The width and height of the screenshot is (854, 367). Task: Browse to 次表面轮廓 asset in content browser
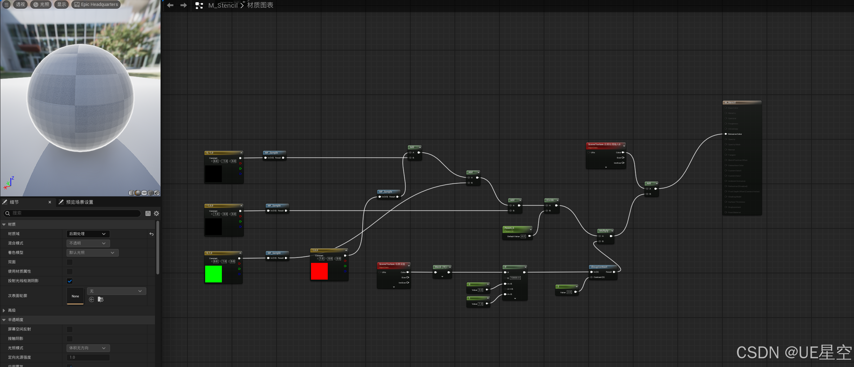tap(101, 299)
